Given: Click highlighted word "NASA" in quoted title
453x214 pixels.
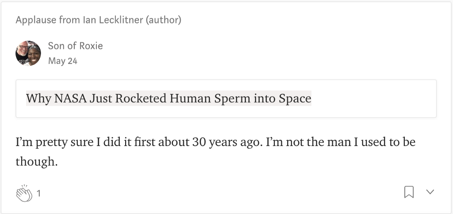Looking at the screenshot, I should tap(70, 98).
